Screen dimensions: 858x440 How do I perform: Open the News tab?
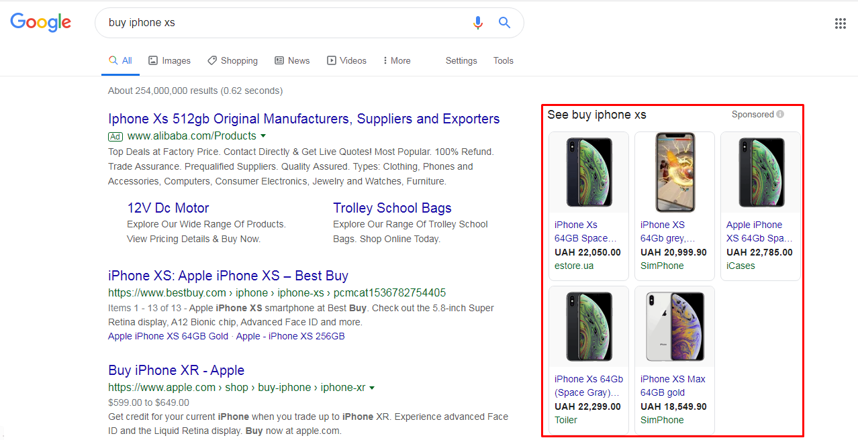click(292, 60)
